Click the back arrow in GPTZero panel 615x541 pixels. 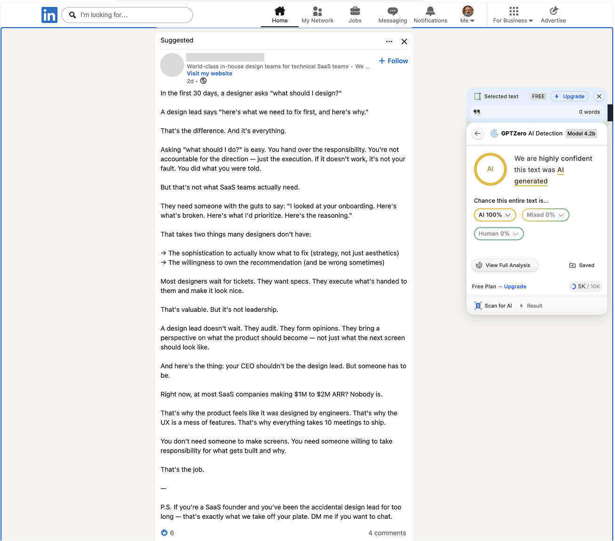[478, 134]
